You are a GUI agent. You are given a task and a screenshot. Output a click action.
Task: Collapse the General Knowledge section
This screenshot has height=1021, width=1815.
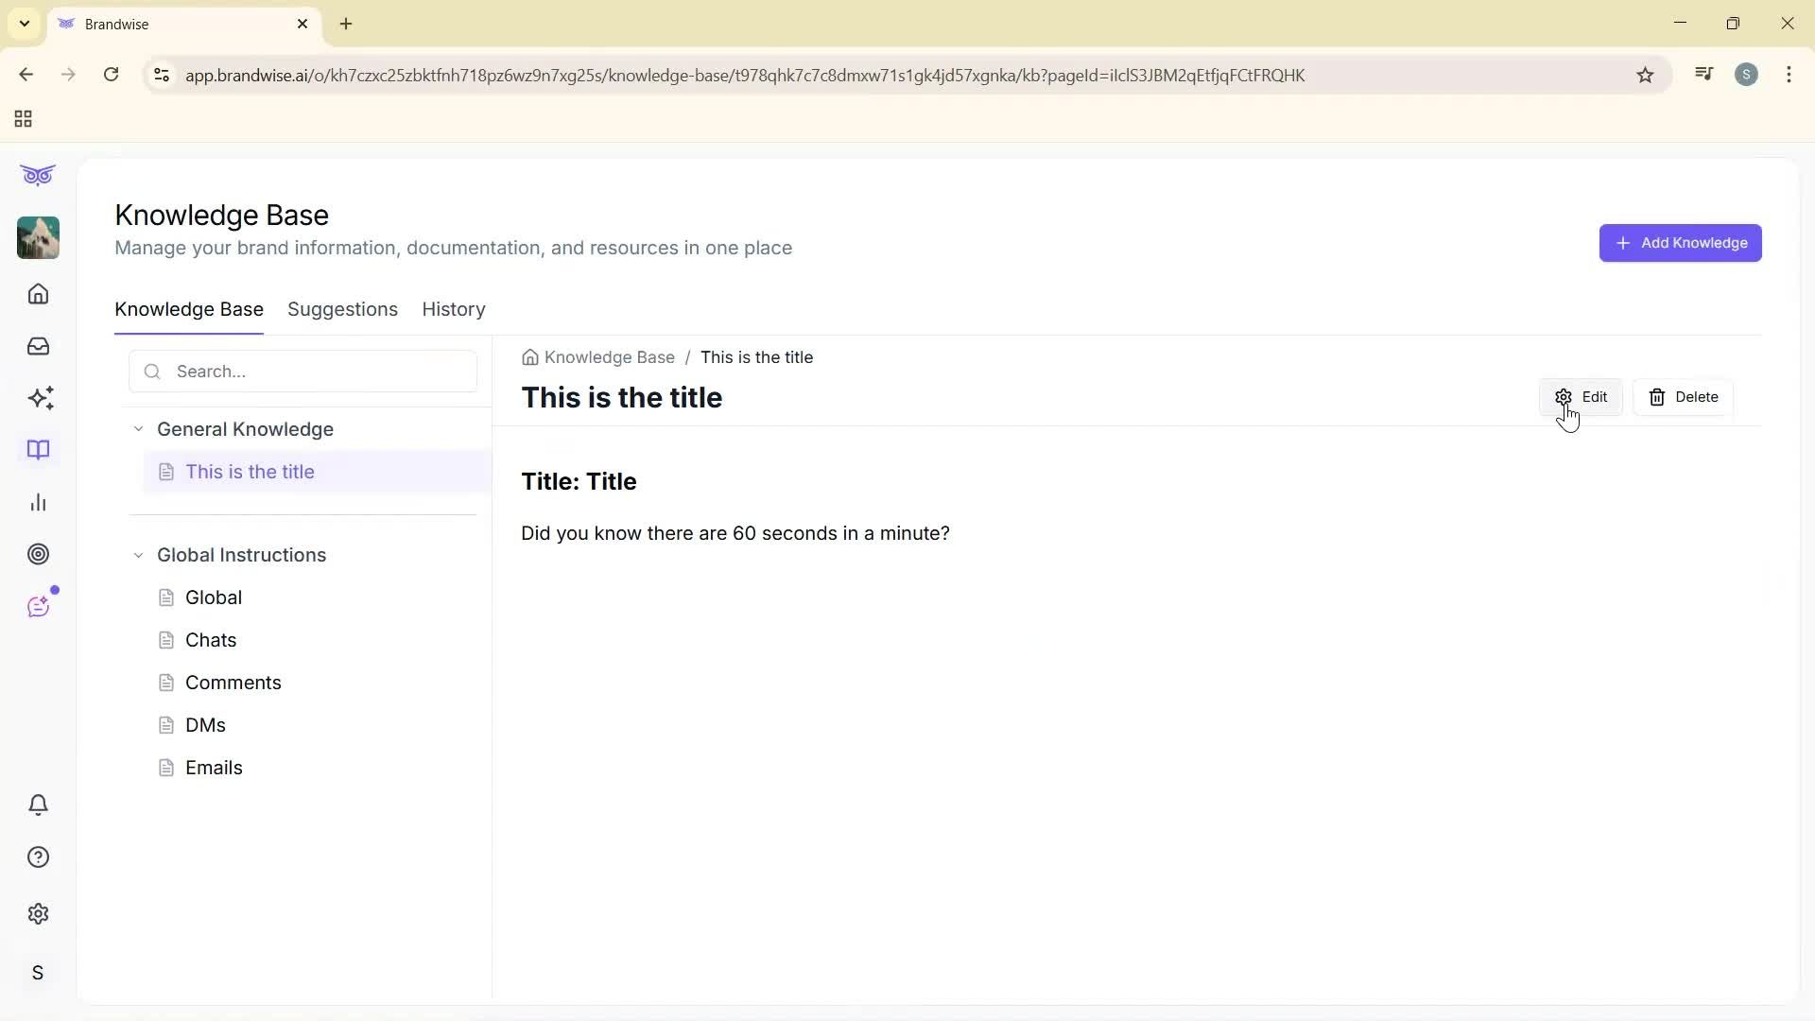138,428
